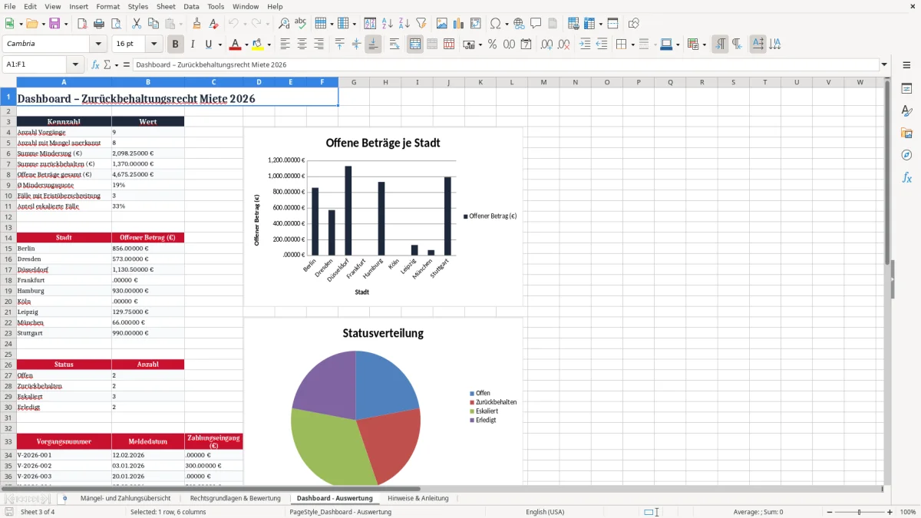
Task: Open the Data menu
Action: (x=191, y=6)
